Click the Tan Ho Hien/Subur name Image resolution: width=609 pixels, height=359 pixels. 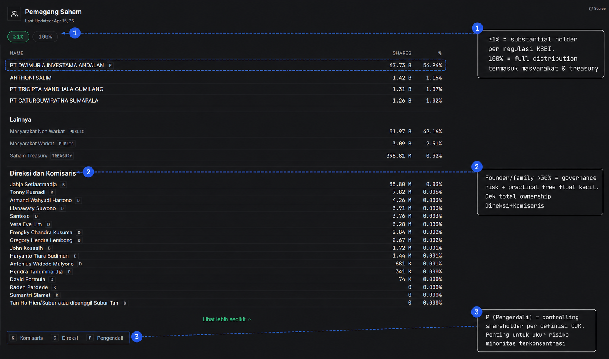pos(64,303)
